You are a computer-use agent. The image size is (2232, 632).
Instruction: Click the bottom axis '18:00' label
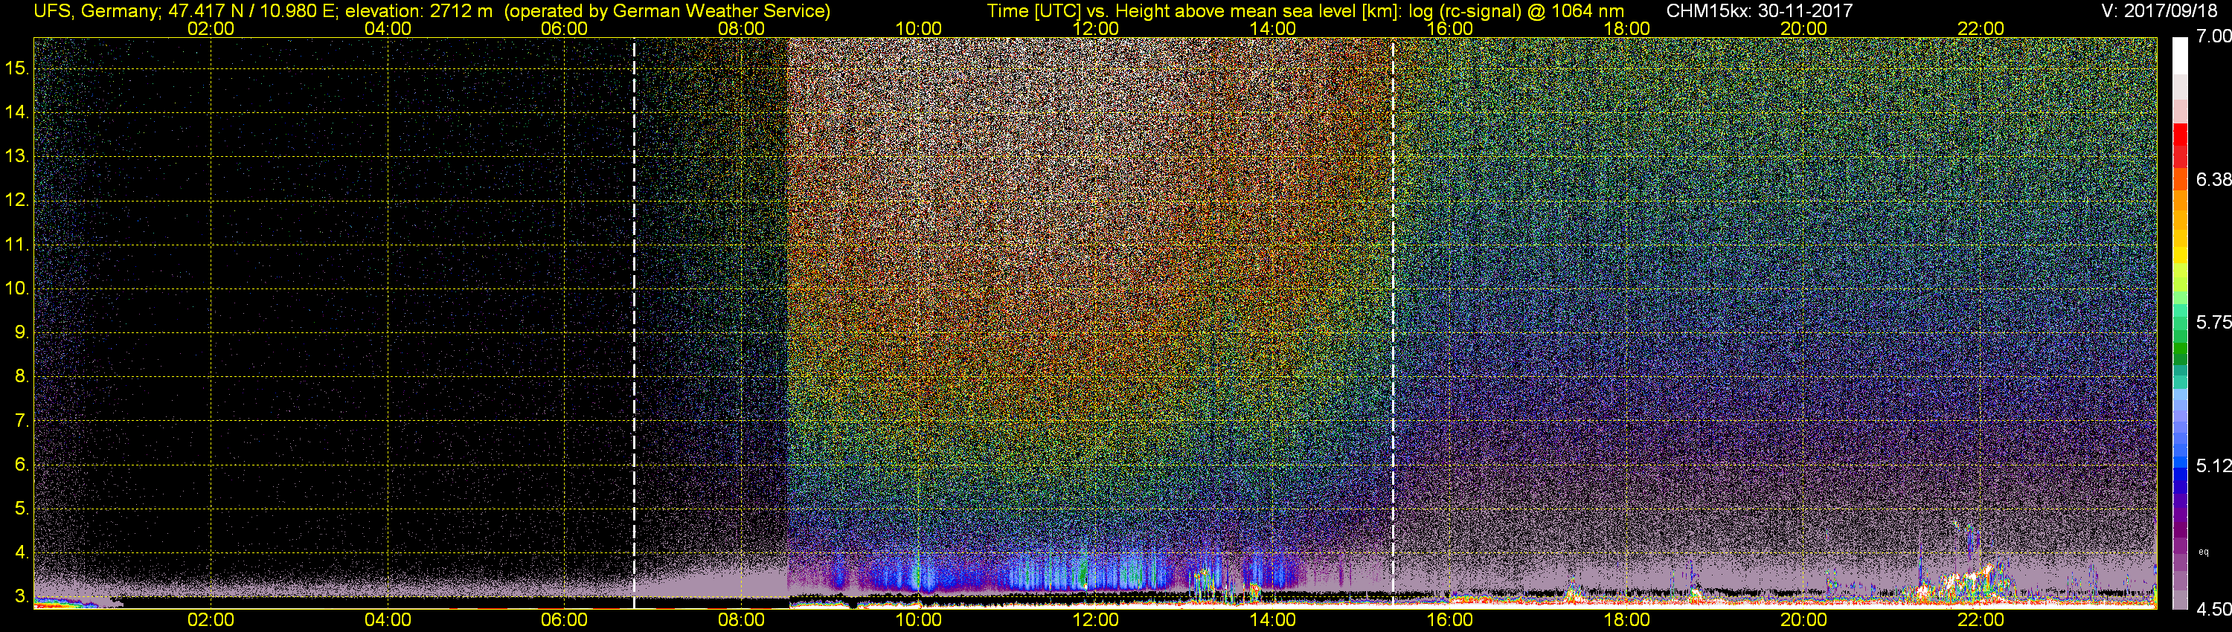coord(1626,620)
